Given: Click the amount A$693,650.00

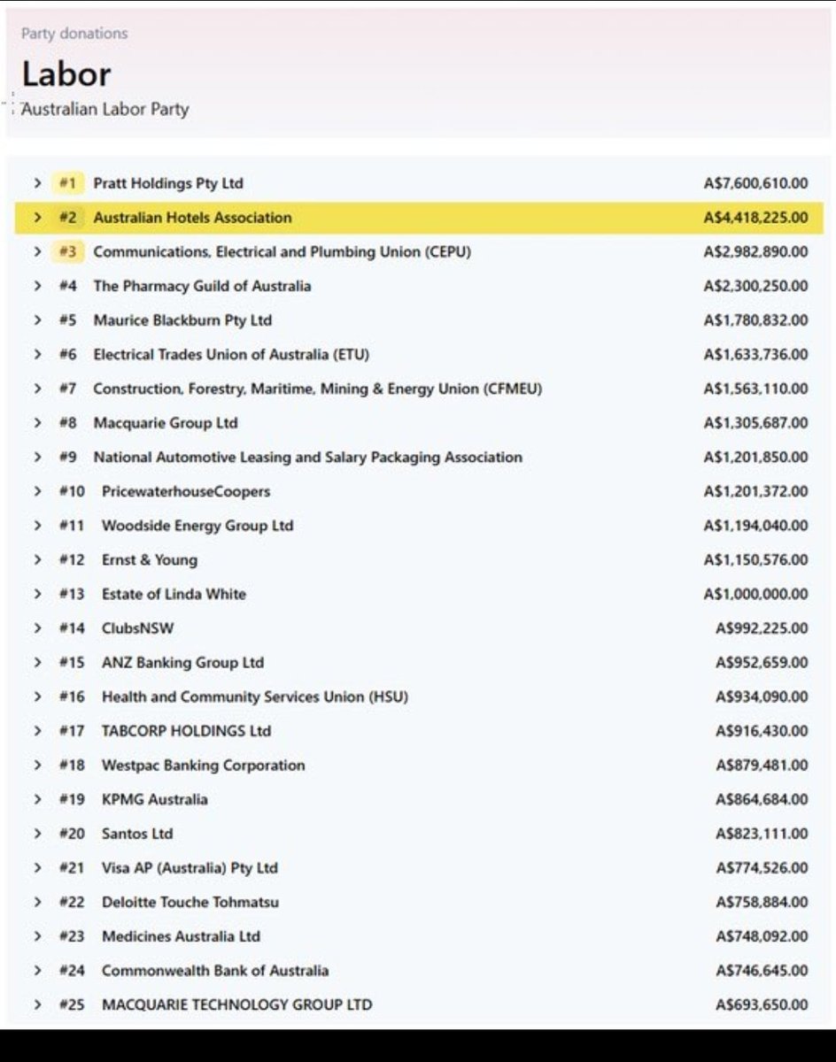Looking at the screenshot, I should tap(762, 1004).
